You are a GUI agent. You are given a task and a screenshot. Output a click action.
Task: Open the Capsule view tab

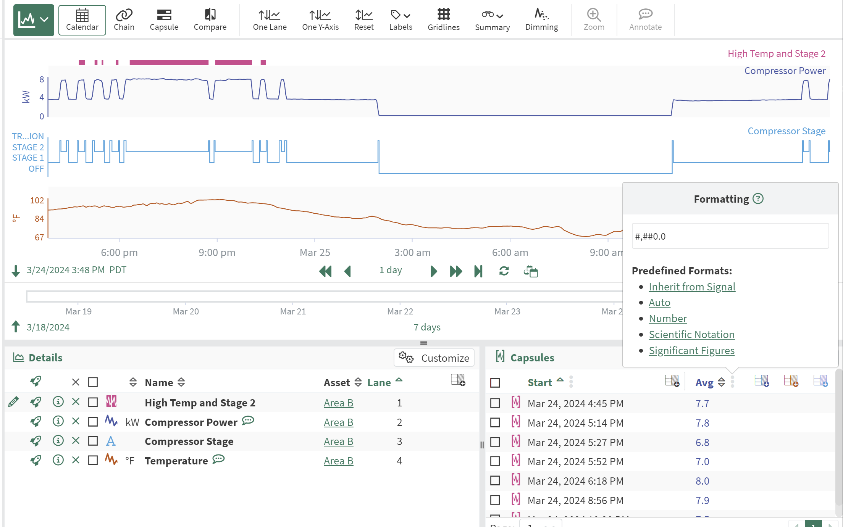click(x=164, y=20)
